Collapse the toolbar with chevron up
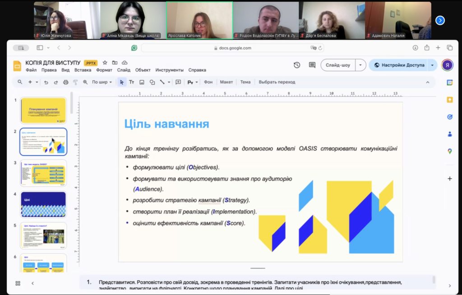 coord(428,82)
